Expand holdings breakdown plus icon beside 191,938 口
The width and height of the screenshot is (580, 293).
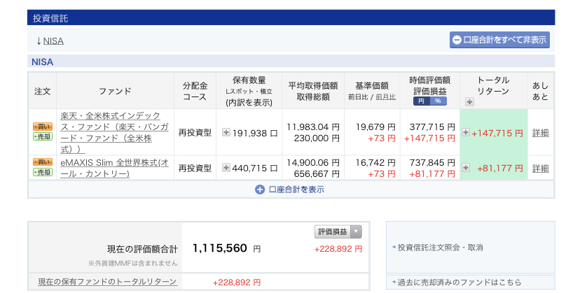[x=226, y=132]
